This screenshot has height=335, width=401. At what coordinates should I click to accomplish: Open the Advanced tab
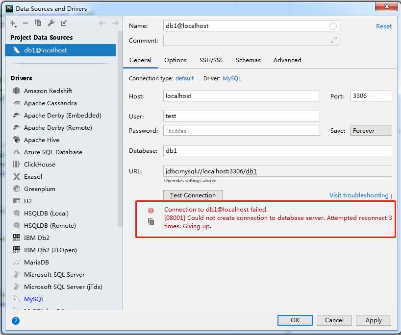(x=287, y=60)
